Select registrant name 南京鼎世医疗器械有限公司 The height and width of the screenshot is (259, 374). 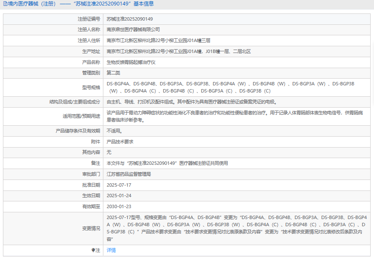[x=133, y=29]
